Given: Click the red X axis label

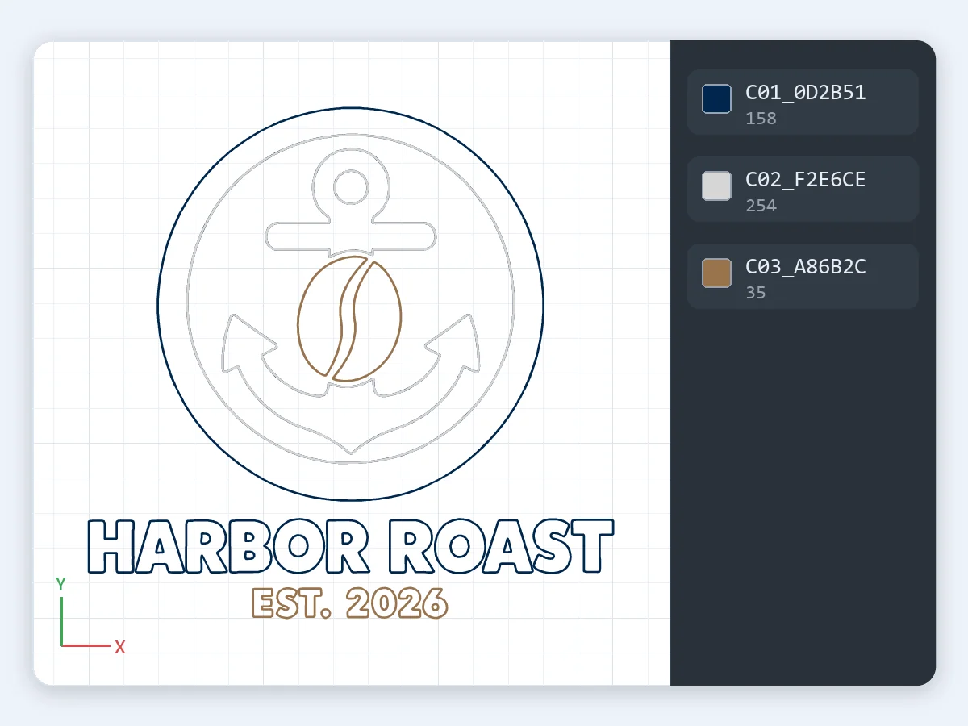Looking at the screenshot, I should click(119, 647).
